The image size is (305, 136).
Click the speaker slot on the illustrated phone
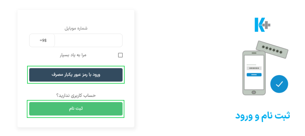254,53
